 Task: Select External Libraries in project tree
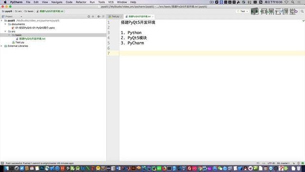point(18,46)
